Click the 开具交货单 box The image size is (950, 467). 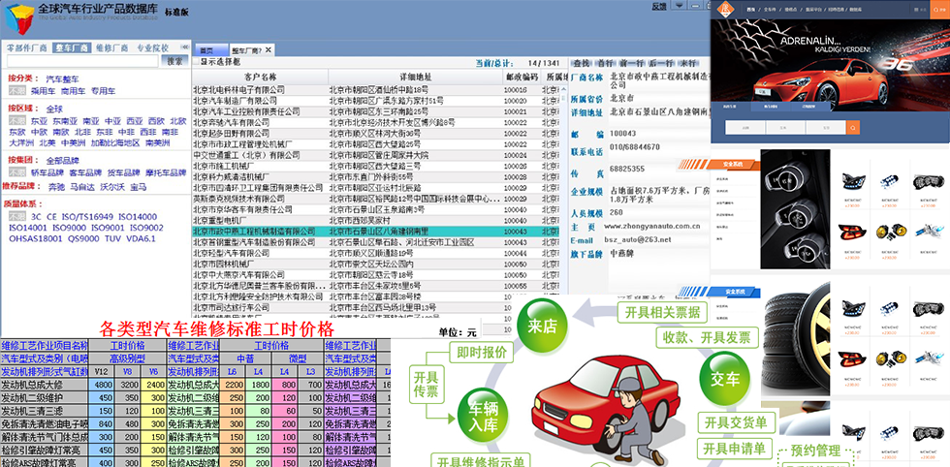(737, 422)
